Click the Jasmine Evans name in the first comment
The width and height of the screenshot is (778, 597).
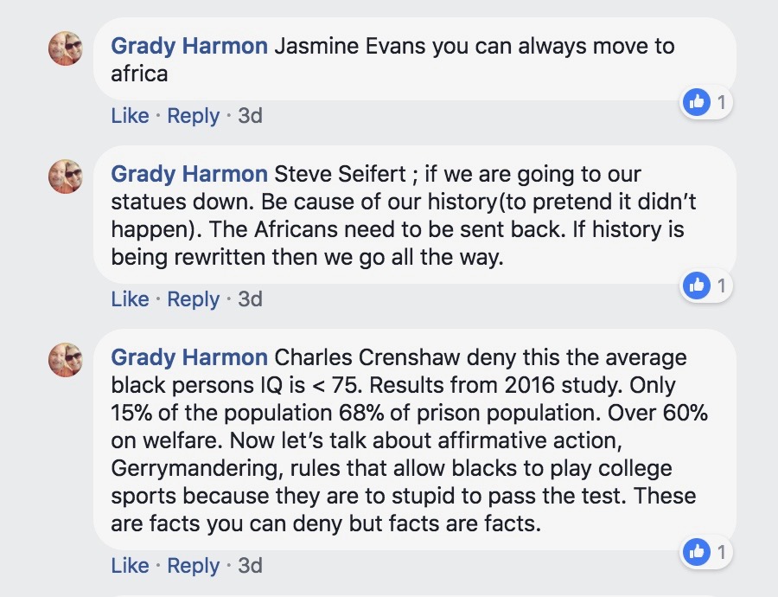(350, 46)
